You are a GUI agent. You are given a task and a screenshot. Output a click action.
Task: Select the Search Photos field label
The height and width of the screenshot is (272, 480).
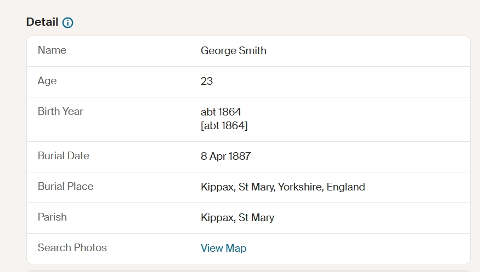point(72,247)
